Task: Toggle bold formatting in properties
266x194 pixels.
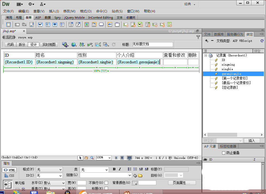Action: 114,169
